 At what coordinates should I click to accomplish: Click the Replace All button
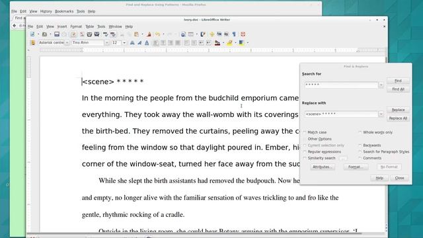(x=398, y=118)
